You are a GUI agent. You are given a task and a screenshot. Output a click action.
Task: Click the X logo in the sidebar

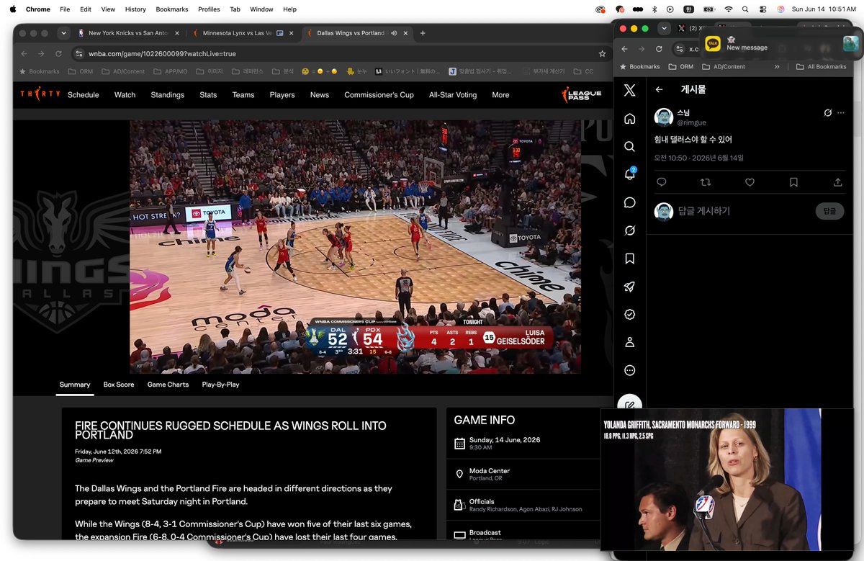pos(629,90)
